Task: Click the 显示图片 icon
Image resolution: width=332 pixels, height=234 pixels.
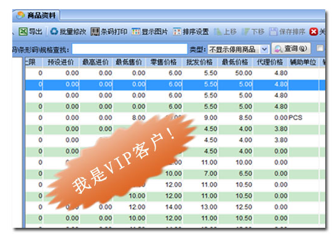Action: pyautogui.click(x=136, y=32)
